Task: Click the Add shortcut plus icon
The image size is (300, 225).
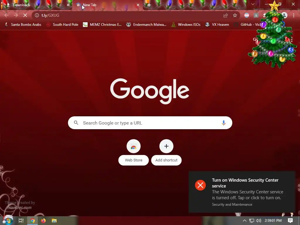Action: tap(166, 146)
